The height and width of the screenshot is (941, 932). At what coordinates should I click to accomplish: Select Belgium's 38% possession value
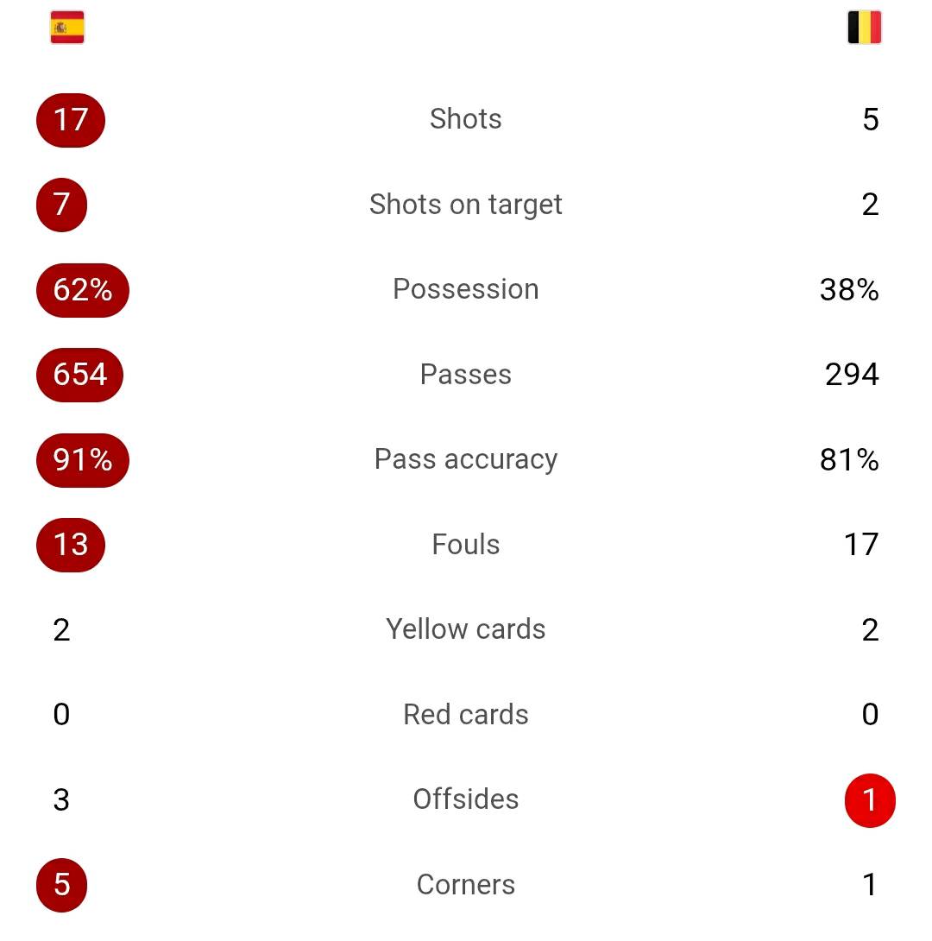click(850, 290)
